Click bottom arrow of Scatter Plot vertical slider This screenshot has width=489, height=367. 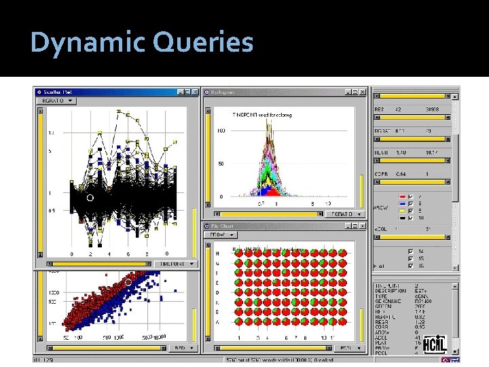pyautogui.click(x=40, y=255)
